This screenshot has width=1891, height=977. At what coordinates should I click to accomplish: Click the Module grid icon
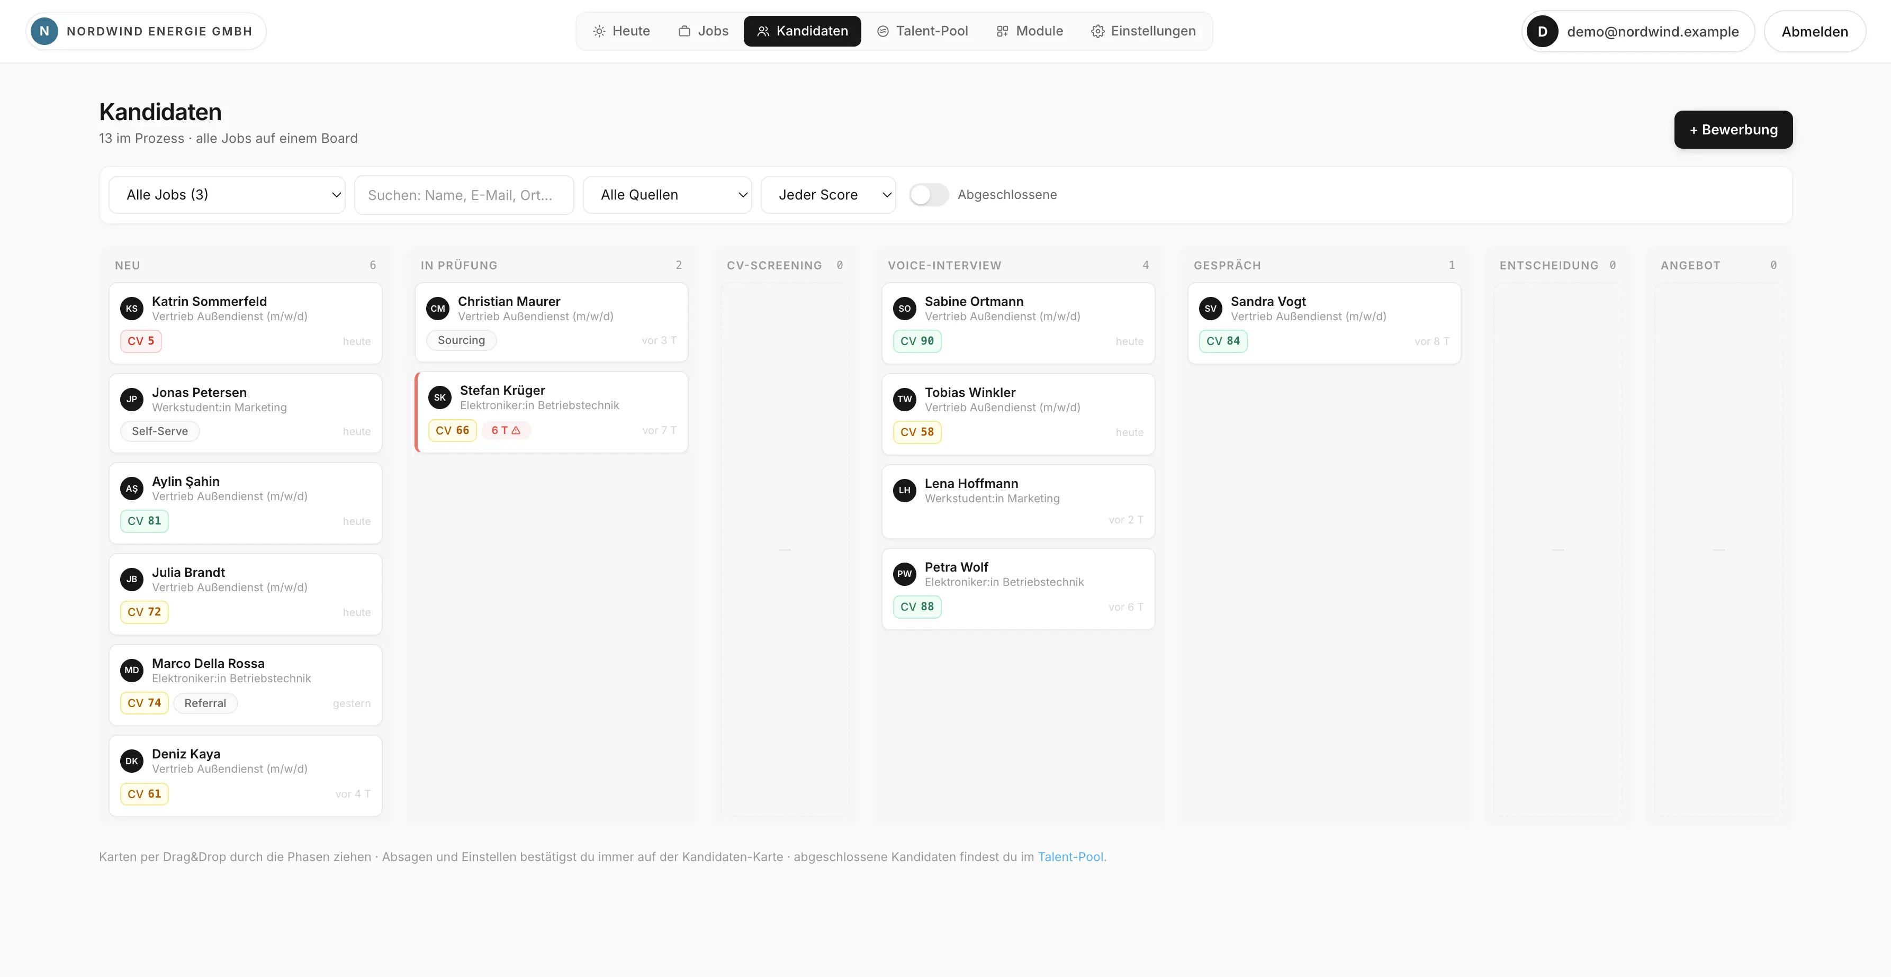pyautogui.click(x=1002, y=31)
